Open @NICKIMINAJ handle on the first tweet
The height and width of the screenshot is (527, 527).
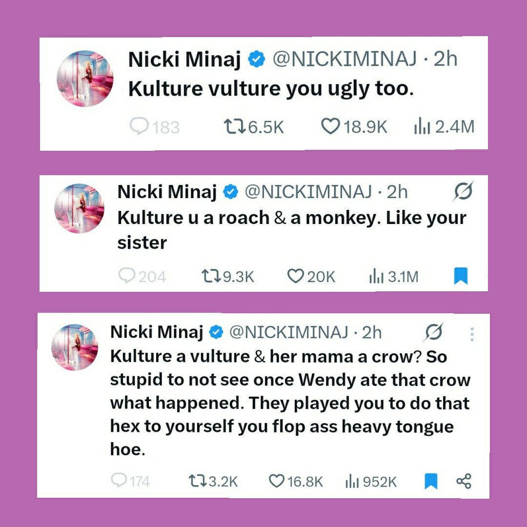coord(344,60)
